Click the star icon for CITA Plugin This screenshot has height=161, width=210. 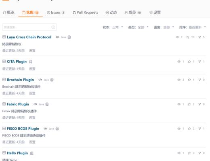[x=189, y=62]
